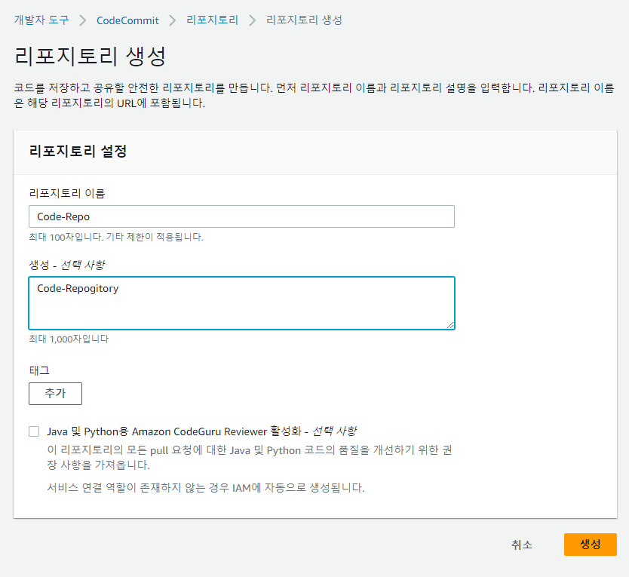
Task: Click the 취소 cancel button
Action: (521, 545)
